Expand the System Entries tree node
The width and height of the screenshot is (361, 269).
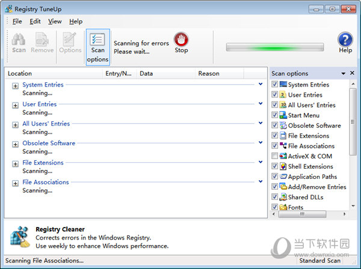click(x=15, y=86)
